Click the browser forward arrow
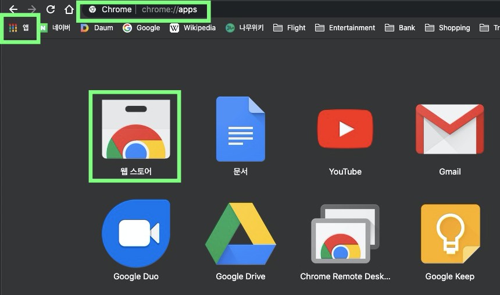The width and height of the screenshot is (500, 295). point(32,9)
